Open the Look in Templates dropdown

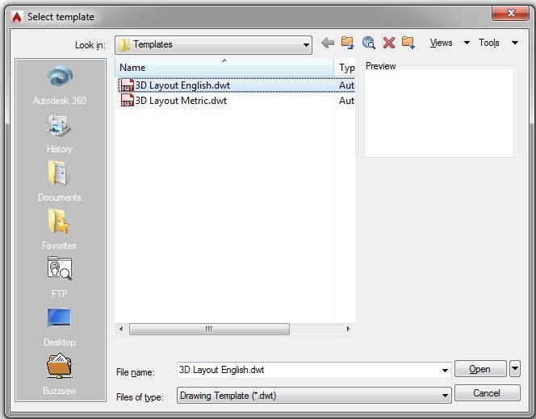coord(214,44)
